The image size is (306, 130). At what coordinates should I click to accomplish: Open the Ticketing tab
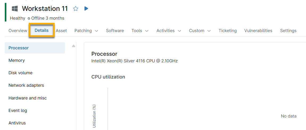tap(228, 31)
